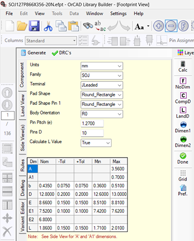Viewport: 194px width, 241px height.
Task: Switch to the Variant Editor tab
Action: click(23, 217)
